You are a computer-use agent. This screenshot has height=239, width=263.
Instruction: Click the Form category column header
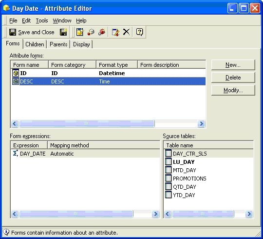72,65
